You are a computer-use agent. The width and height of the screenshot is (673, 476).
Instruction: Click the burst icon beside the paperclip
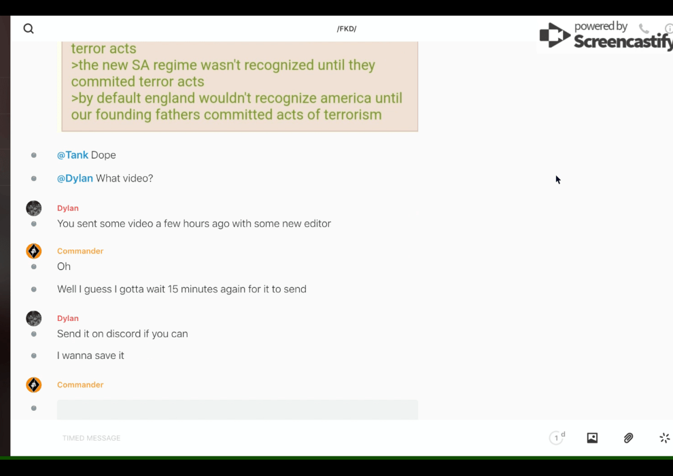click(664, 438)
